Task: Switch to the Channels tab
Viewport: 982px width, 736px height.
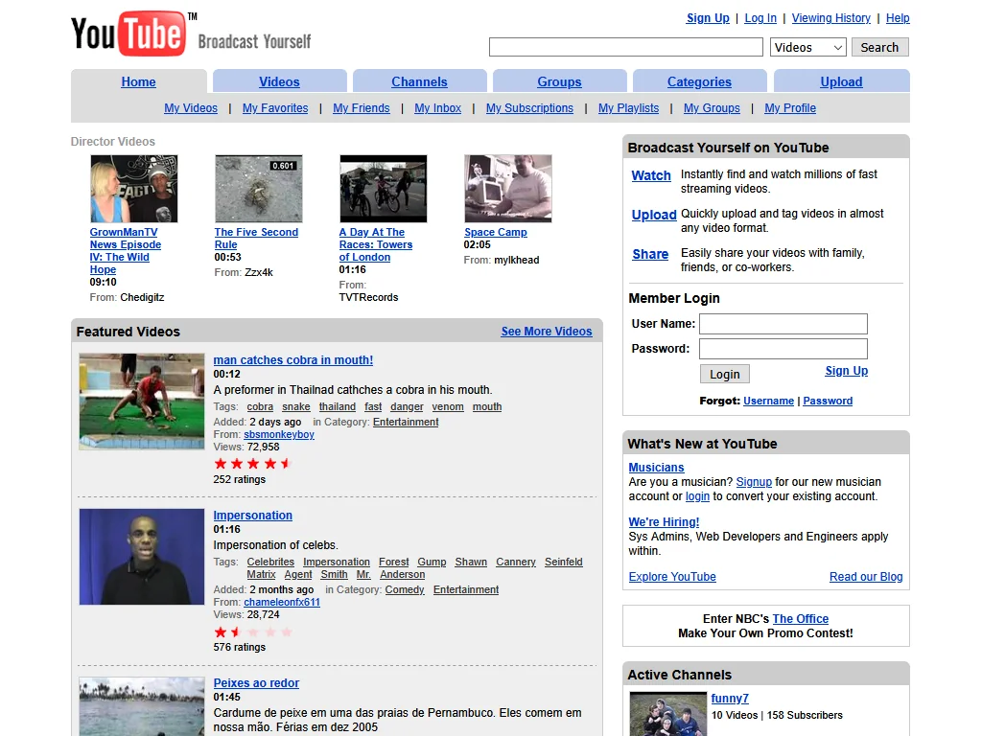Action: (419, 82)
